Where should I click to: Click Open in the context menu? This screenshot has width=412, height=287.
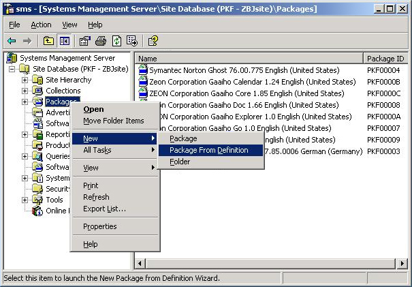coord(115,109)
